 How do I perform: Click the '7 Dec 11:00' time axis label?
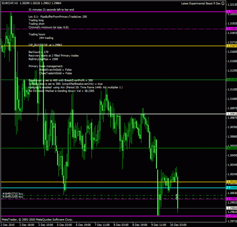[102, 225]
